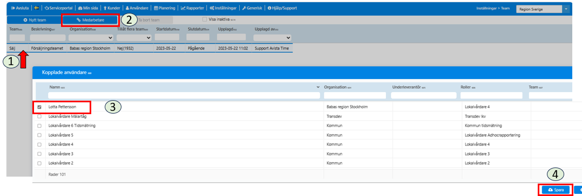Open the Serviceportal menu

58,8
